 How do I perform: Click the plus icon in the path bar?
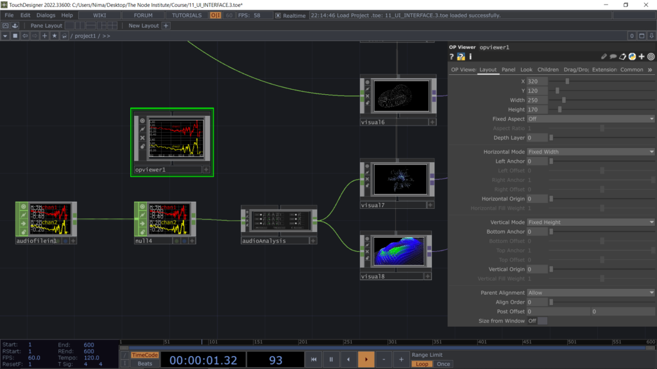click(44, 36)
